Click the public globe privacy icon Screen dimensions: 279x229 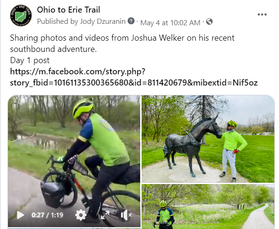209,21
